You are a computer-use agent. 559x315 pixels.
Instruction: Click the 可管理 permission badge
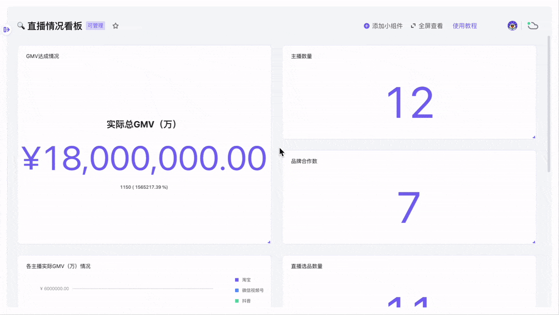tap(95, 26)
